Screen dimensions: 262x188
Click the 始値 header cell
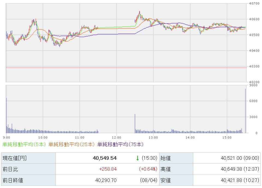point(176,158)
